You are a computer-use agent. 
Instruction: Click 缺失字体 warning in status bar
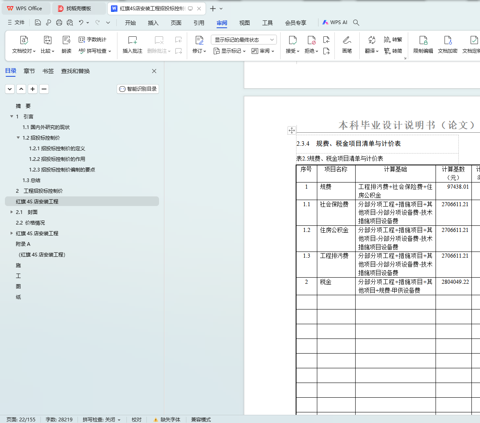(167, 419)
